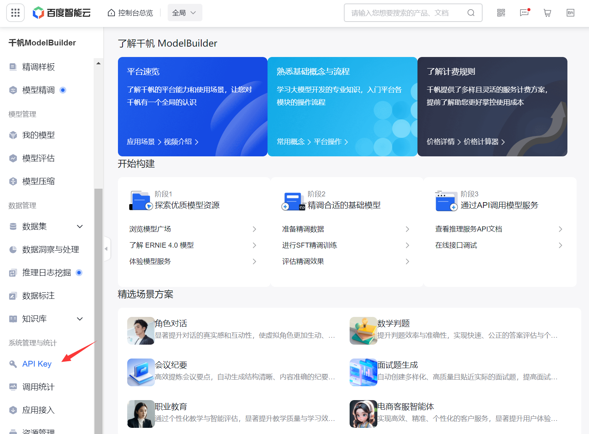
Task: Expand the 知识库 submenu chevron
Action: pyautogui.click(x=80, y=319)
